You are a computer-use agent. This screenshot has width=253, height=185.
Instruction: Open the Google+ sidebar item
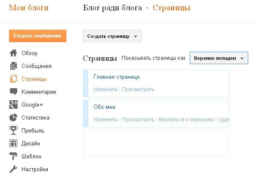32,105
